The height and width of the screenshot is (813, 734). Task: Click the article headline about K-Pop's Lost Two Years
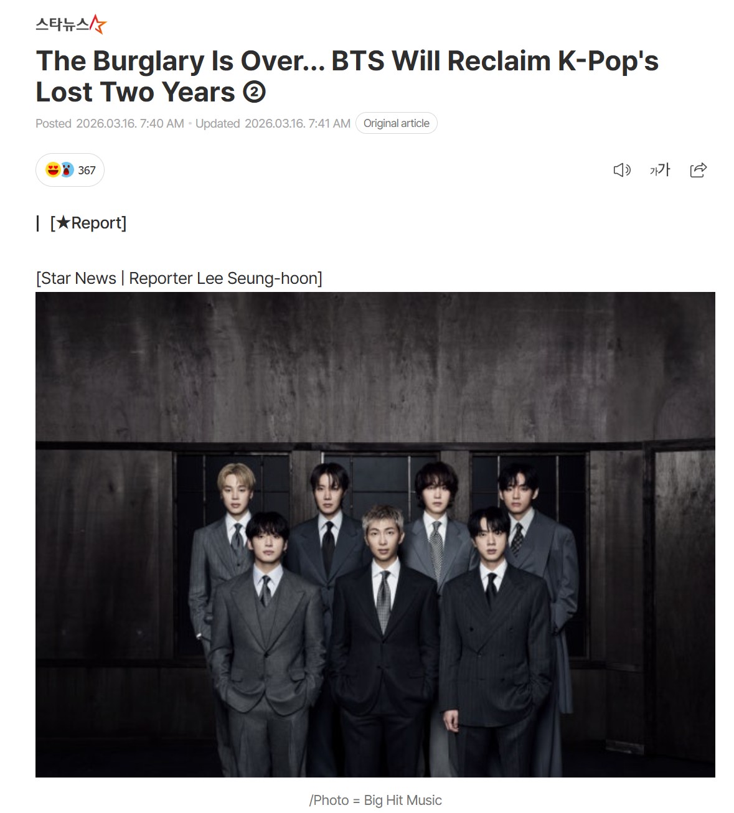347,77
